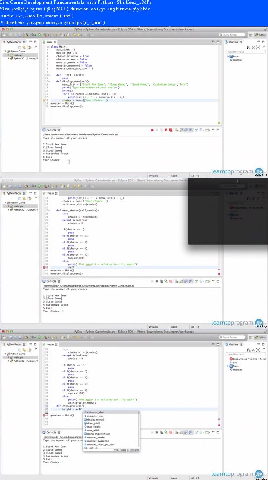Click the line 18 warning marker in top frame editor

click(44, 100)
